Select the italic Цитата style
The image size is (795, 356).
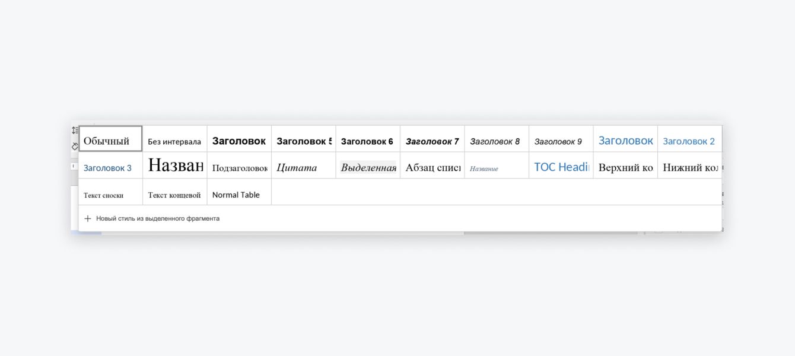[x=303, y=168]
